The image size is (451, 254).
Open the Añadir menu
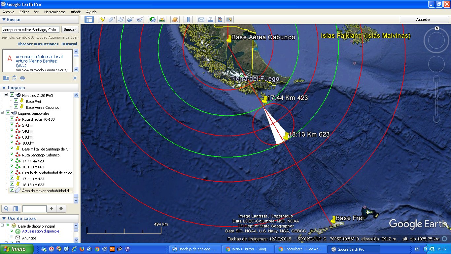76,12
